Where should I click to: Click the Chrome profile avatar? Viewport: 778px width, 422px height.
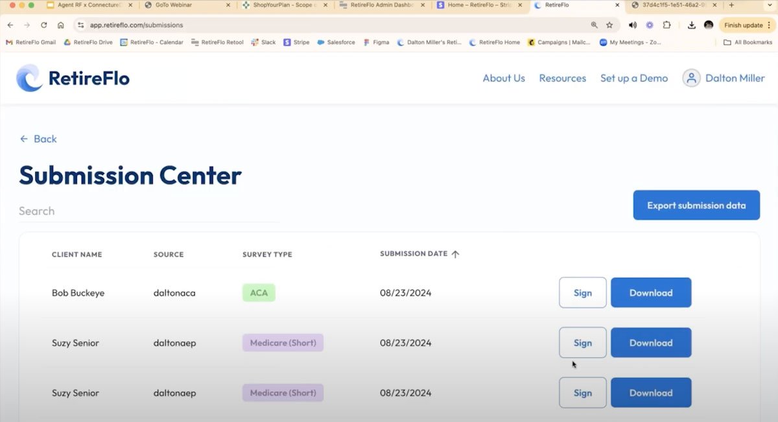[x=709, y=25]
